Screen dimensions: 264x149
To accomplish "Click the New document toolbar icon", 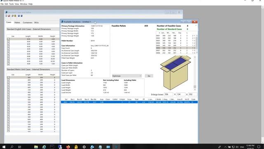I will click(x=7, y=16).
